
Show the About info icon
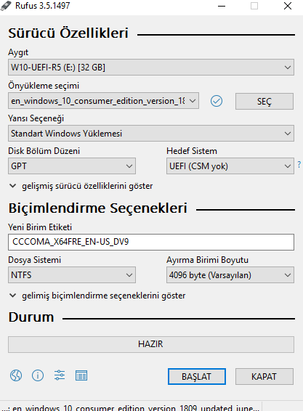point(38,375)
